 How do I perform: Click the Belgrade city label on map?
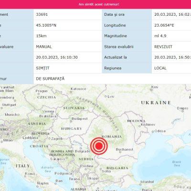pos(83,151)
